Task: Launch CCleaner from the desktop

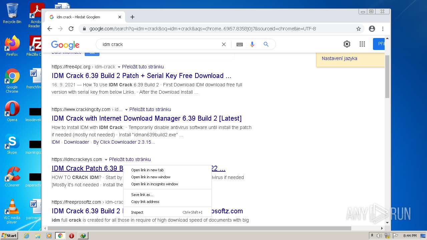Action: (12, 177)
